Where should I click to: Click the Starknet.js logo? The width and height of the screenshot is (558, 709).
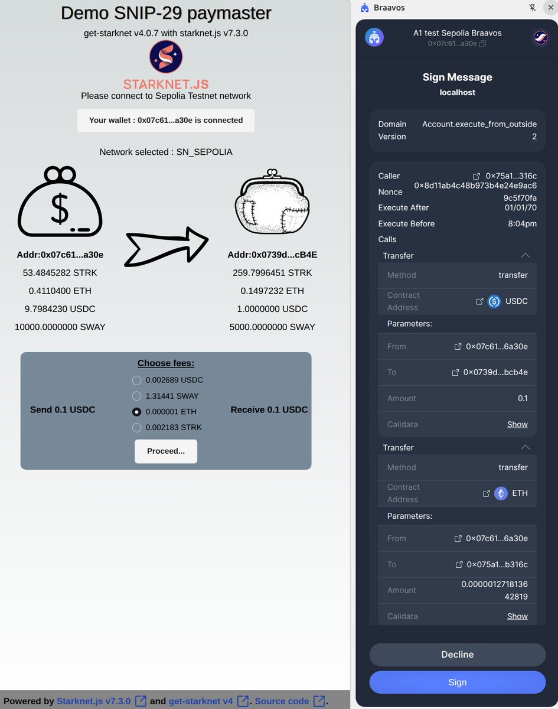(x=166, y=65)
